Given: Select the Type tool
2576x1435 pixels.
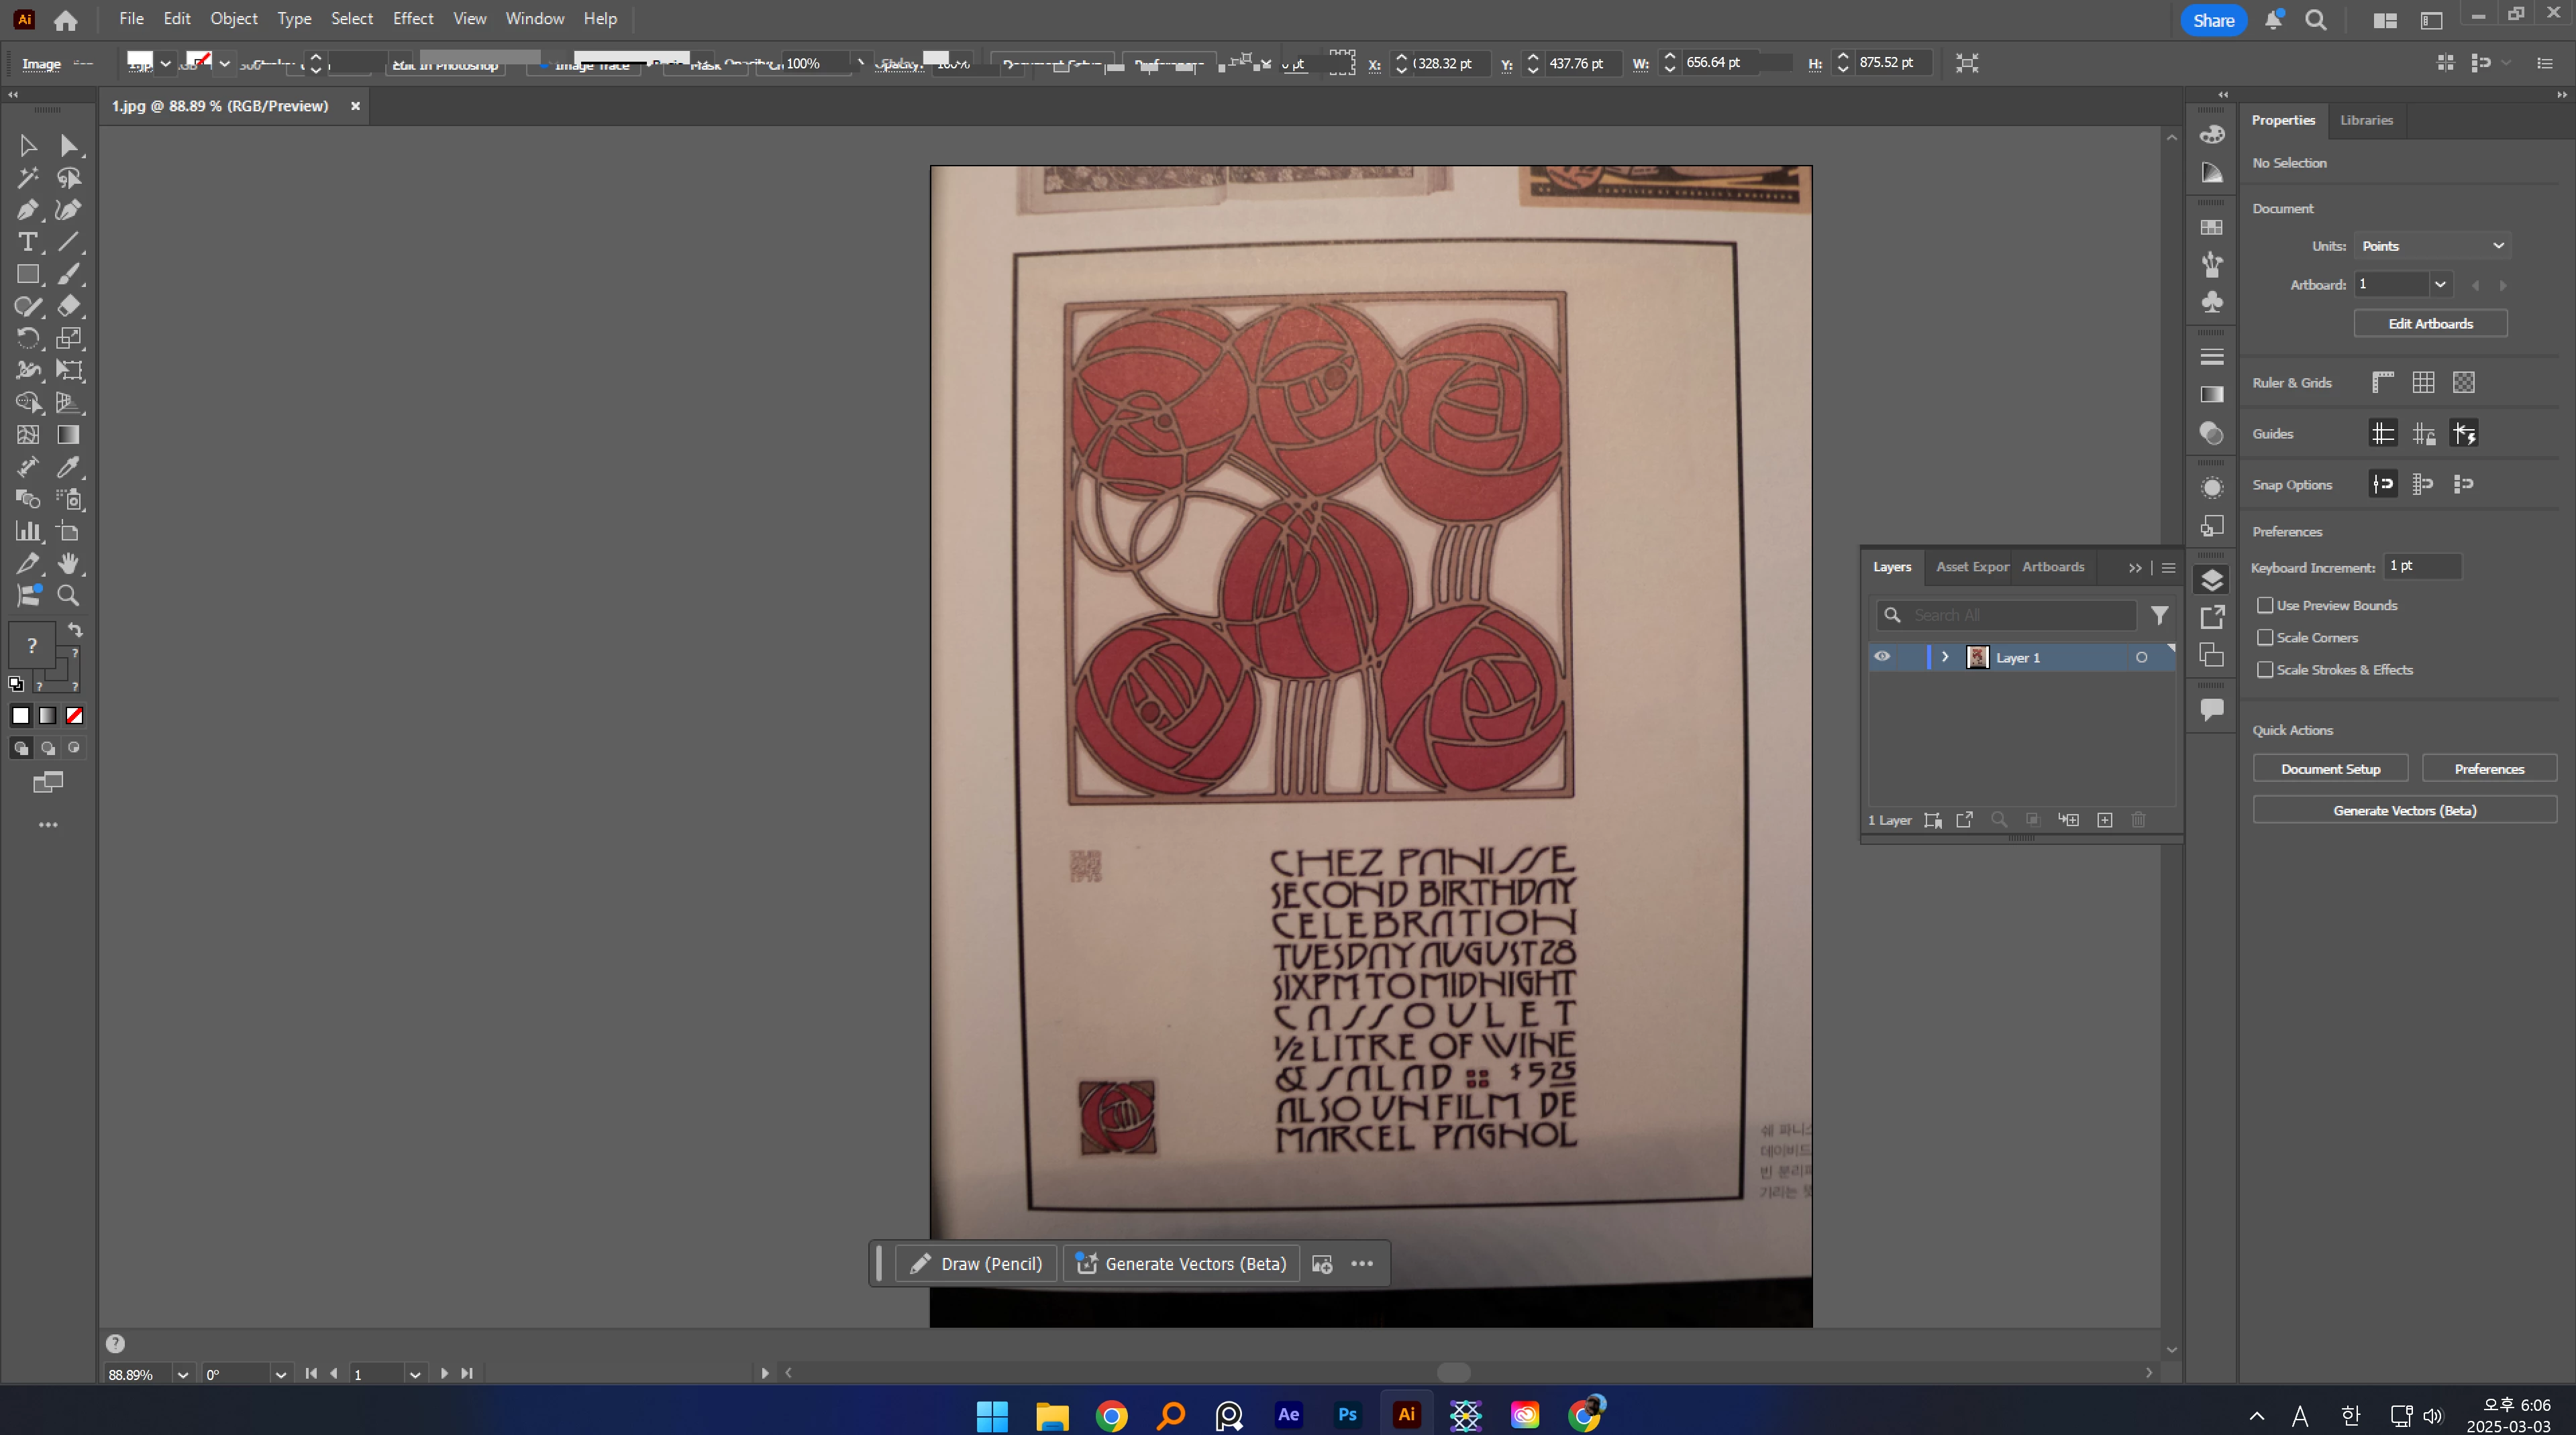Looking at the screenshot, I should (27, 242).
